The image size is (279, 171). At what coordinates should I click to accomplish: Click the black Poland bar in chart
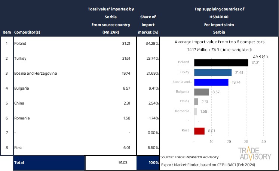click(221, 63)
